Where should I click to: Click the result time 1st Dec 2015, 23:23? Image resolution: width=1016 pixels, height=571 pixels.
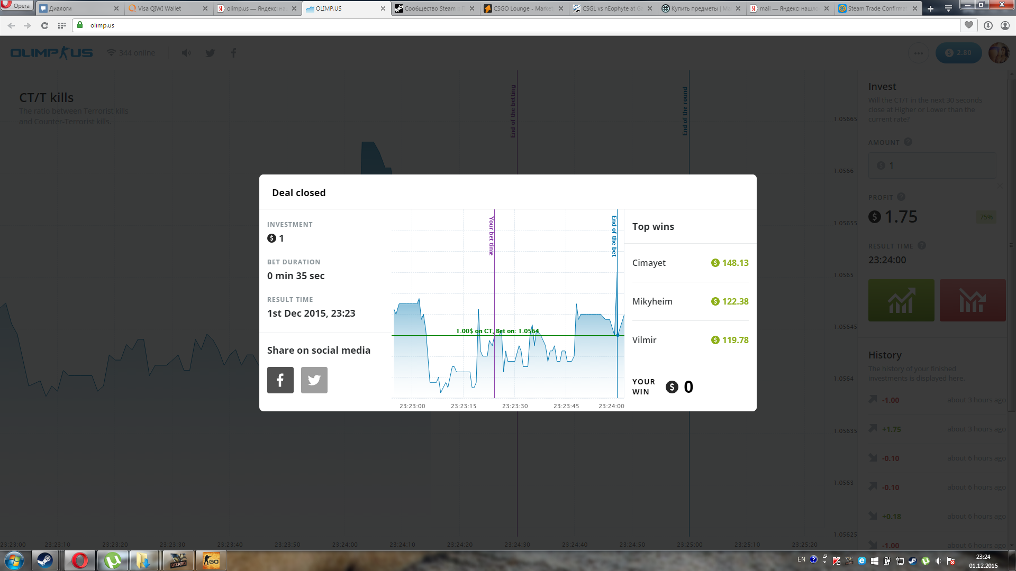(x=311, y=314)
